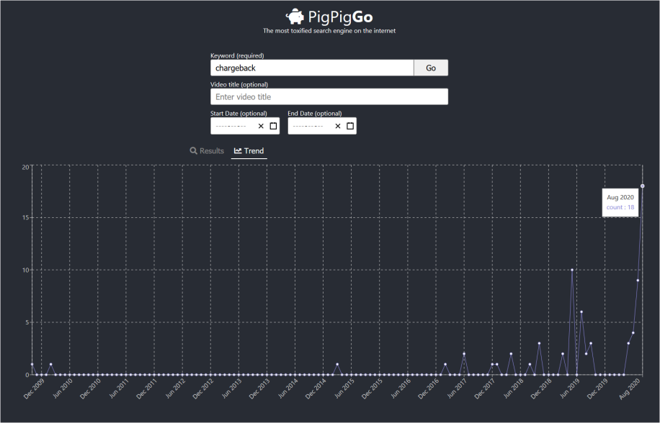Click the 'Jun 2014' axis label
Image resolution: width=660 pixels, height=423 pixels.
(288, 388)
